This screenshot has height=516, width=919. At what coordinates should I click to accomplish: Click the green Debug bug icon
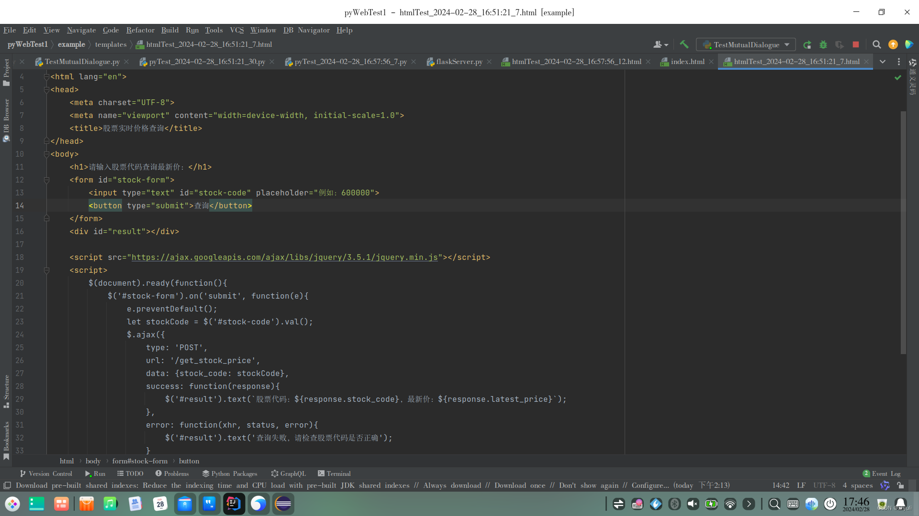point(823,44)
